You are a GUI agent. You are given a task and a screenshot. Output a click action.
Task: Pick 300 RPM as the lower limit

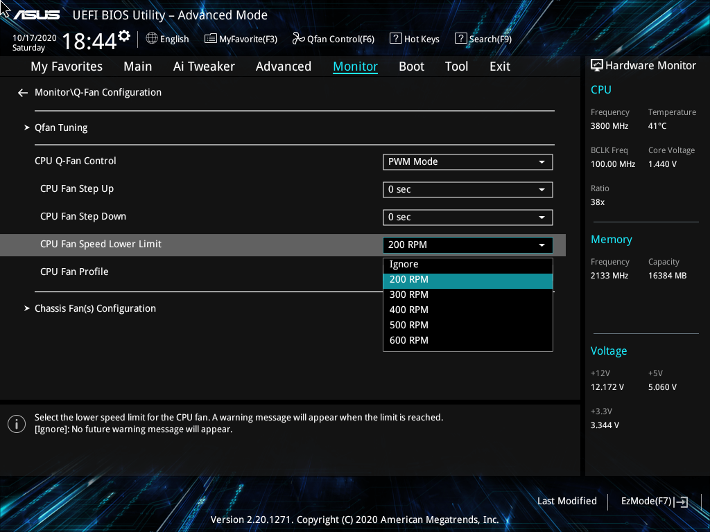click(468, 295)
